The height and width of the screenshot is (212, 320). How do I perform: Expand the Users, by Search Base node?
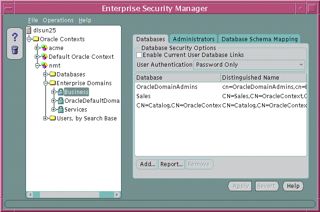click(x=45, y=118)
